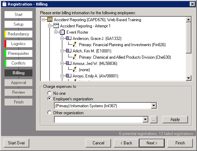Screen dimensions: 197x151
Task: Collapse Armour, Jed W. tree node
Action: click(x=62, y=64)
